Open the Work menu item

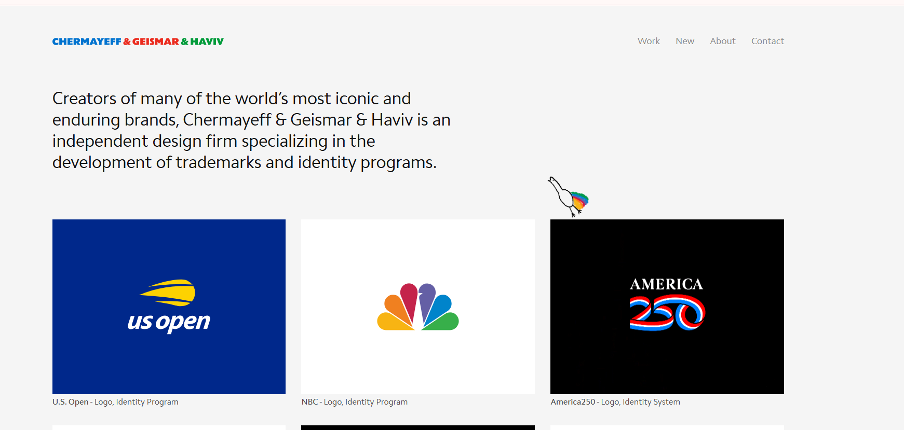[649, 41]
